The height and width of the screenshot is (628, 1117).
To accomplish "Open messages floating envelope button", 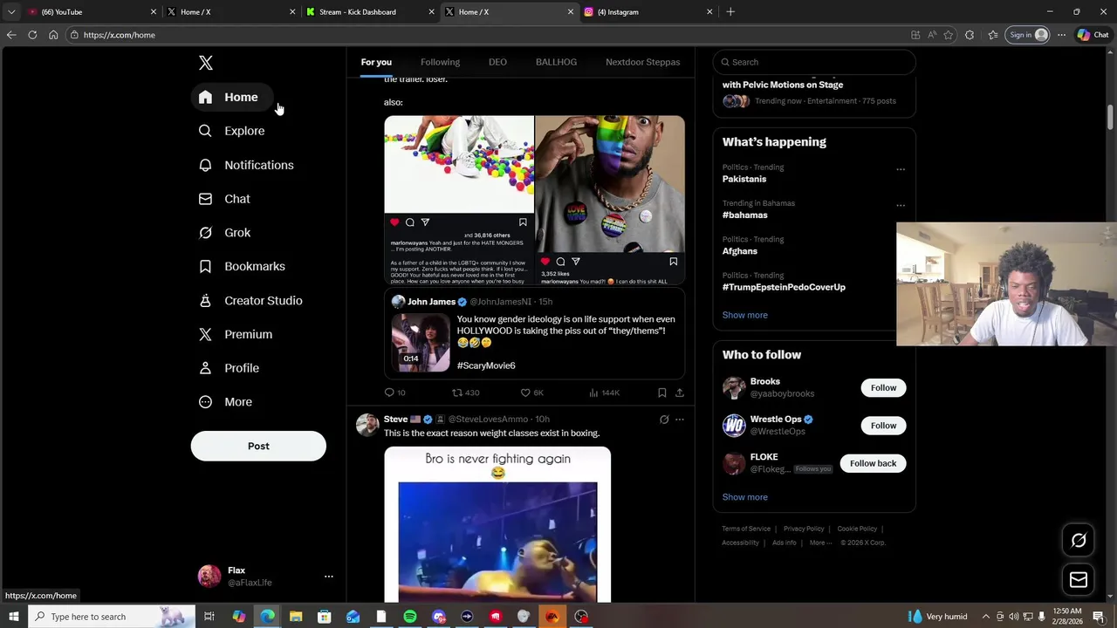I will [1079, 580].
